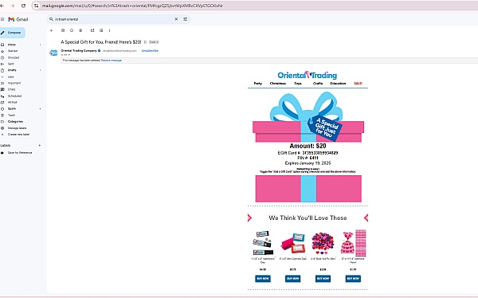478x298 pixels.
Task: Select the SALE tab in email
Action: pyautogui.click(x=358, y=84)
